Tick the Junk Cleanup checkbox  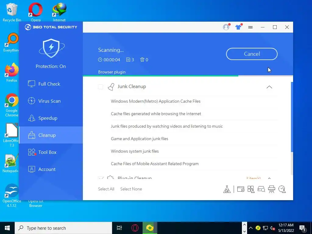coord(101,87)
